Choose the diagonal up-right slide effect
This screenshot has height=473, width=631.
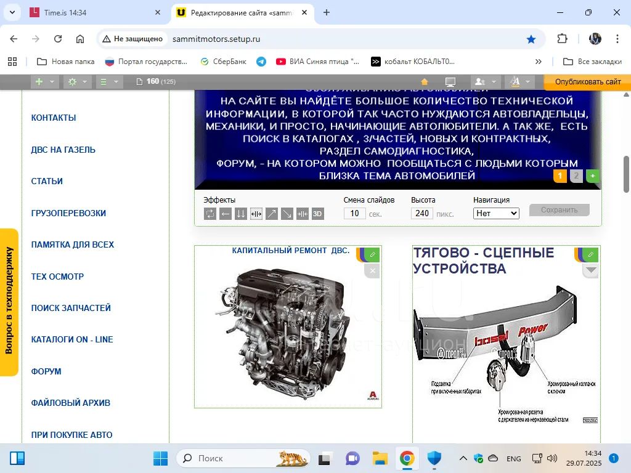point(272,214)
